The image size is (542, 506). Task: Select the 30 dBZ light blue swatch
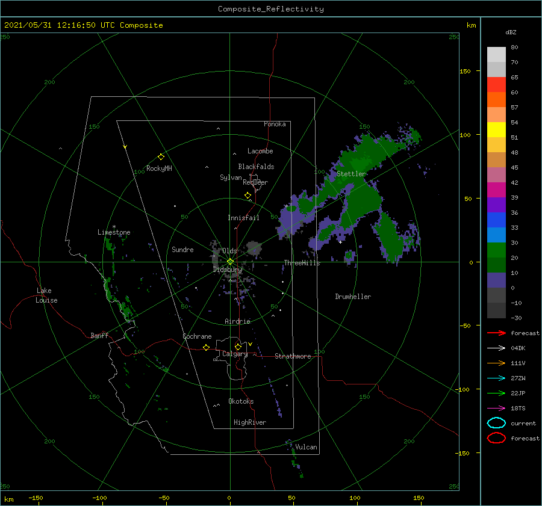pyautogui.click(x=496, y=235)
